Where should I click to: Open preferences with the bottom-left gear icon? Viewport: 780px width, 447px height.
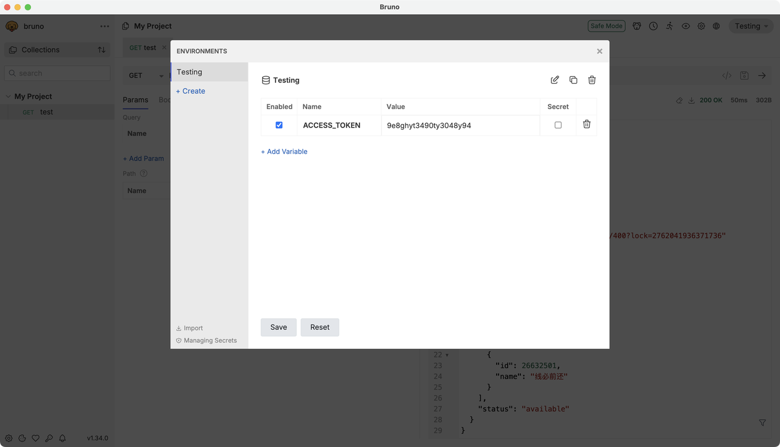click(x=9, y=438)
